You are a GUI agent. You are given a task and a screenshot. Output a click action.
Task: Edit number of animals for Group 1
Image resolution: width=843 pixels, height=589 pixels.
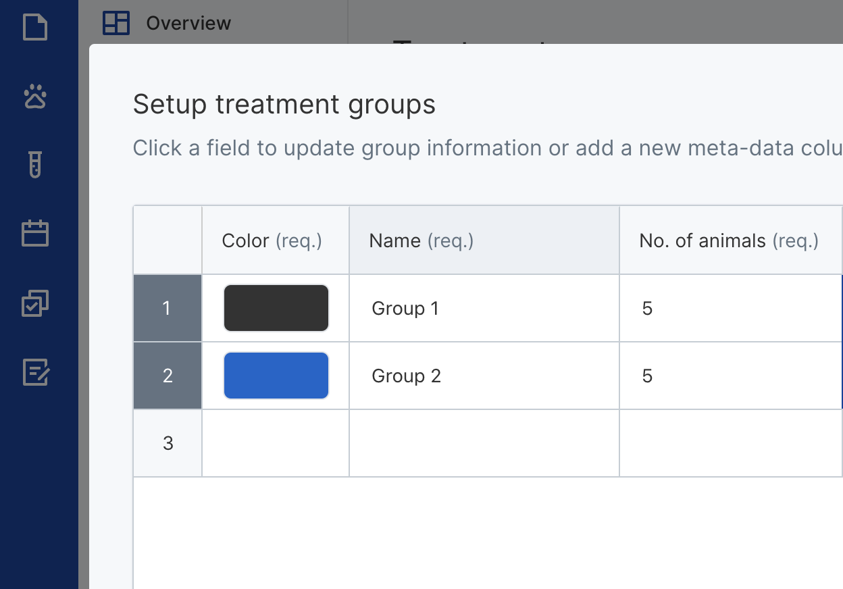(731, 308)
